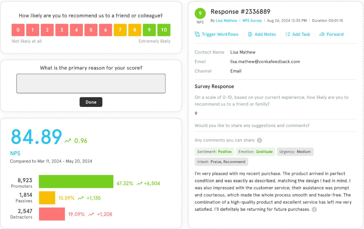
Task: Click the primary reason text field
Action: coord(91,83)
